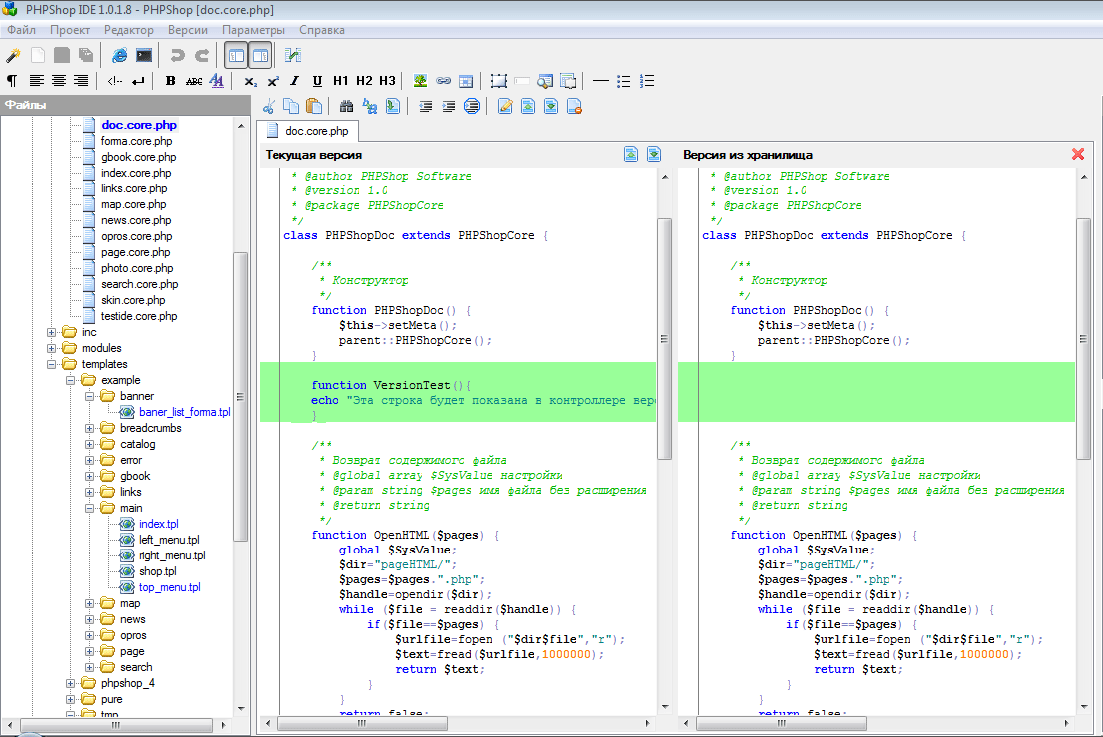1103x737 pixels.
Task: Decrease indent in editor toolbar
Action: point(425,106)
